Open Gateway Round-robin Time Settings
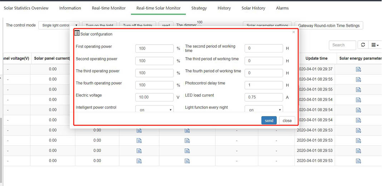The image size is (382, 186). 329,26
